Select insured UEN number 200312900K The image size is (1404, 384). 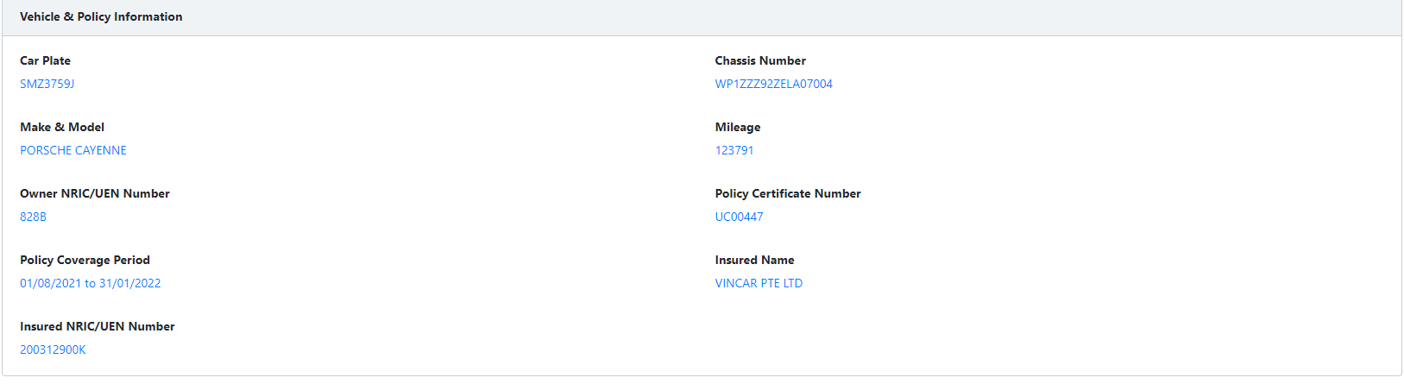tap(53, 349)
